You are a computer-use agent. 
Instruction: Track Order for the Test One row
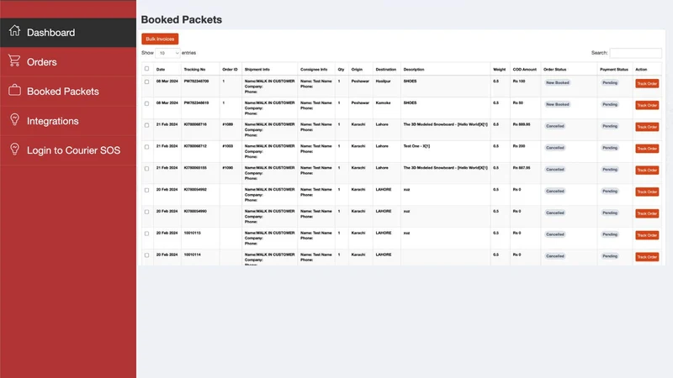647,149
